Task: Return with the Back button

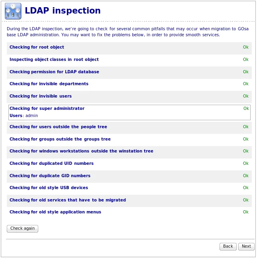Action: click(x=228, y=246)
